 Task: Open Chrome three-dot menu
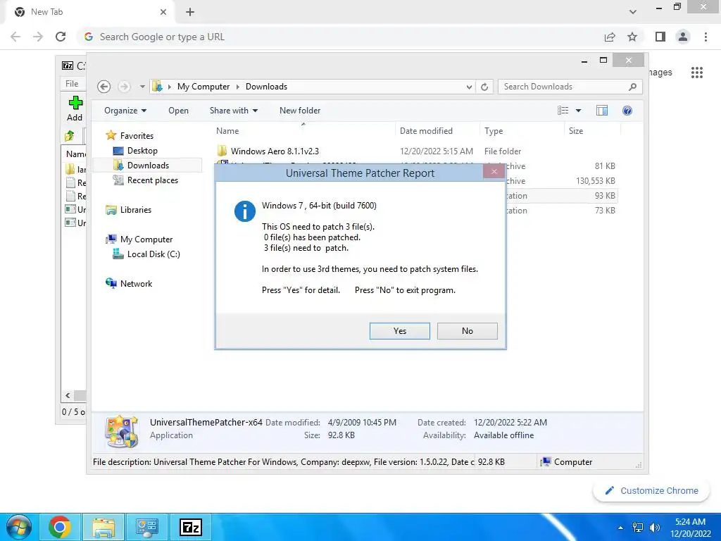[706, 37]
